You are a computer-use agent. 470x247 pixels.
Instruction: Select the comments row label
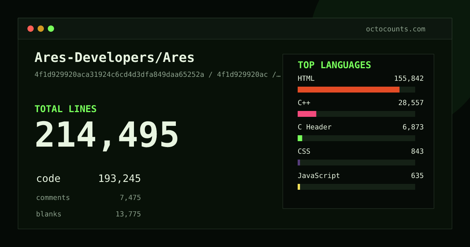coord(53,198)
